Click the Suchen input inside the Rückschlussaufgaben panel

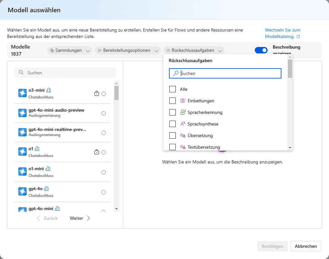pos(225,73)
